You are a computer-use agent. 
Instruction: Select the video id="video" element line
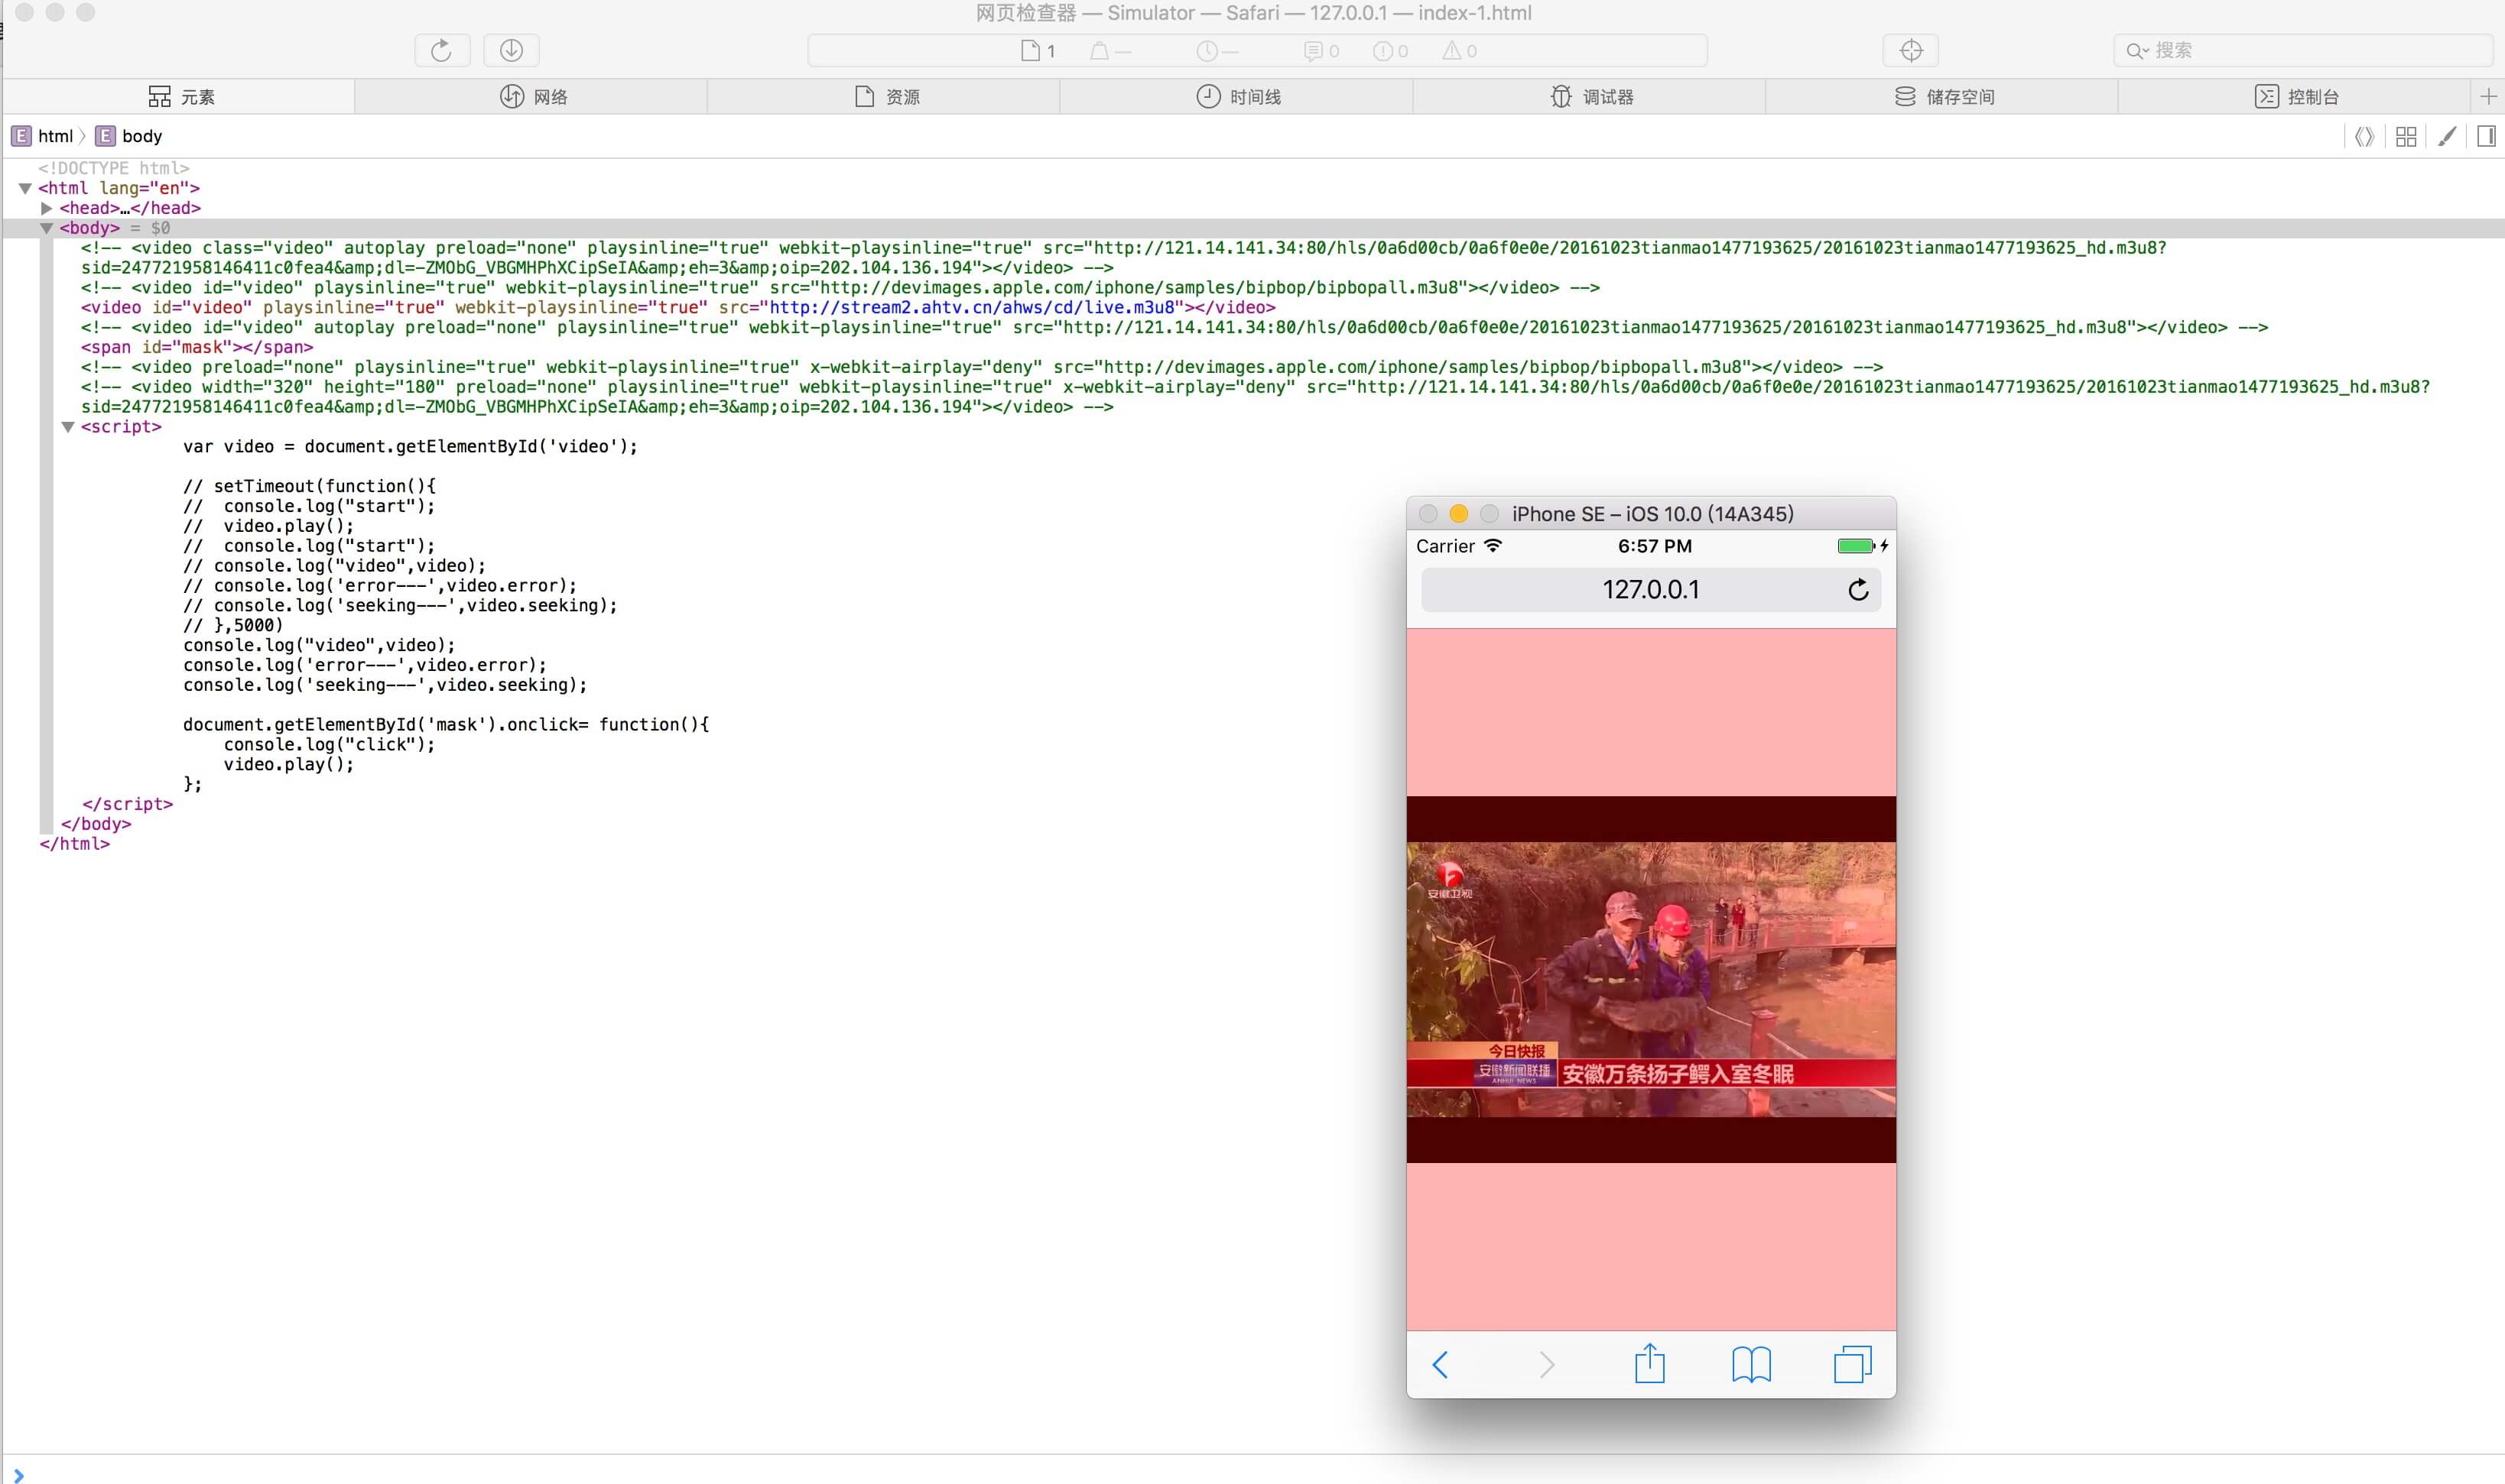point(678,307)
